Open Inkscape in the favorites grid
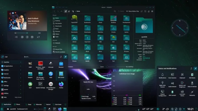Screen dimensions: 198x111 click(51, 64)
